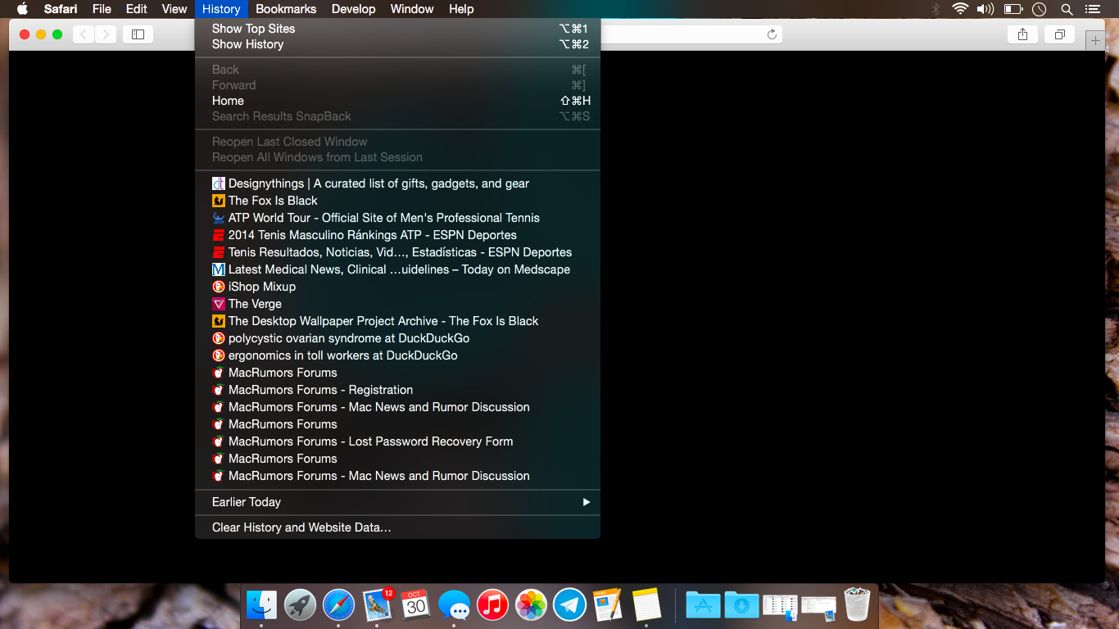The image size is (1119, 629).
Task: Open battery status menu
Action: point(1013,9)
